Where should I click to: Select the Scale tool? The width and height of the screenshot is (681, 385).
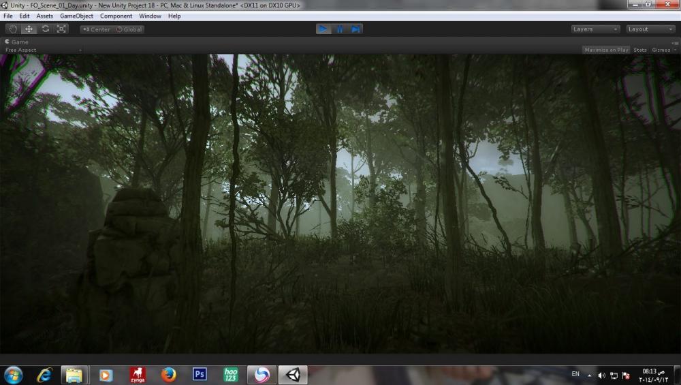coord(62,29)
